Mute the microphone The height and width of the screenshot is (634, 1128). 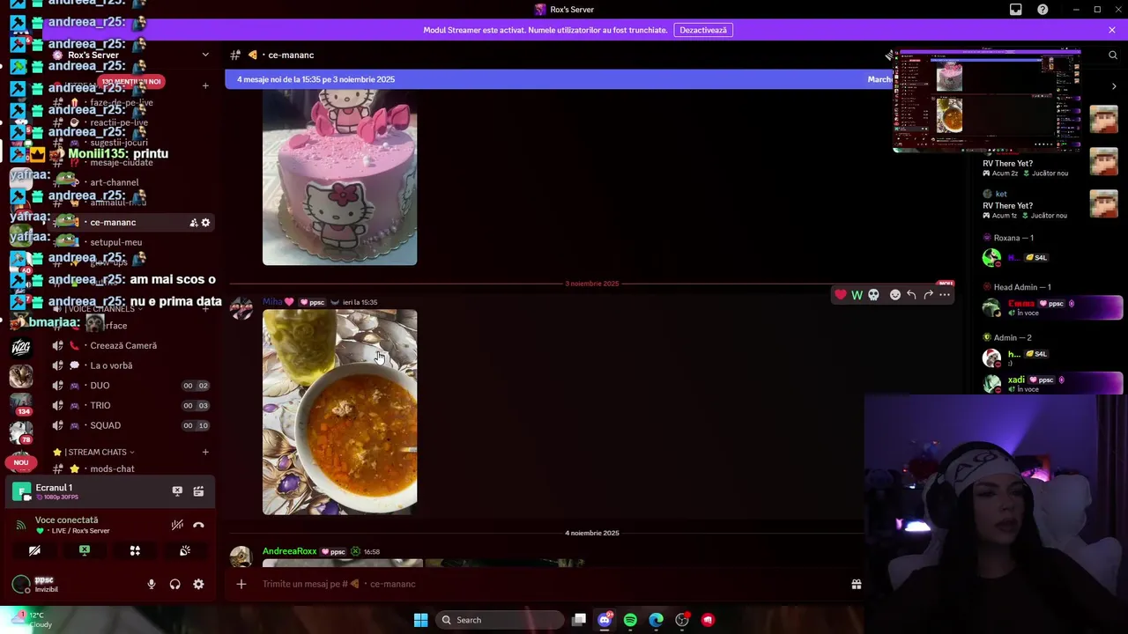tap(152, 584)
